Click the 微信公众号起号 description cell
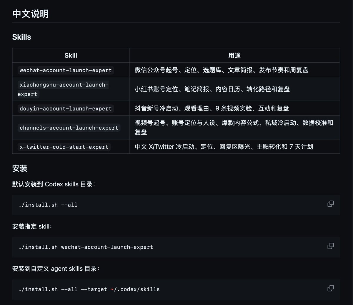This screenshot has width=353, height=305. 234,70
